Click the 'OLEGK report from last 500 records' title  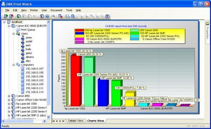tap(126, 26)
